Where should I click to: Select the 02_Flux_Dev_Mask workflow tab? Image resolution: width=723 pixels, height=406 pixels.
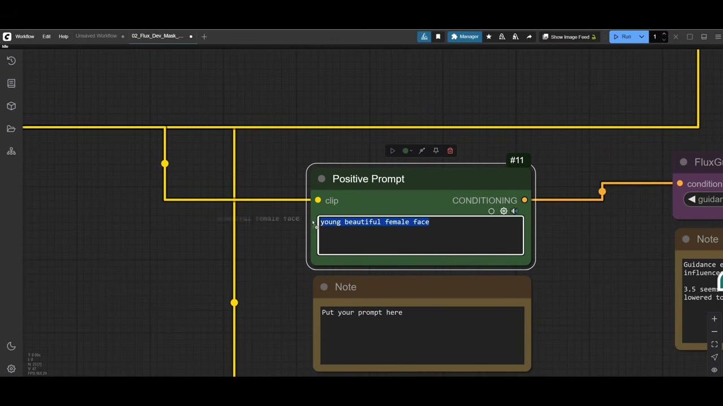pyautogui.click(x=158, y=36)
